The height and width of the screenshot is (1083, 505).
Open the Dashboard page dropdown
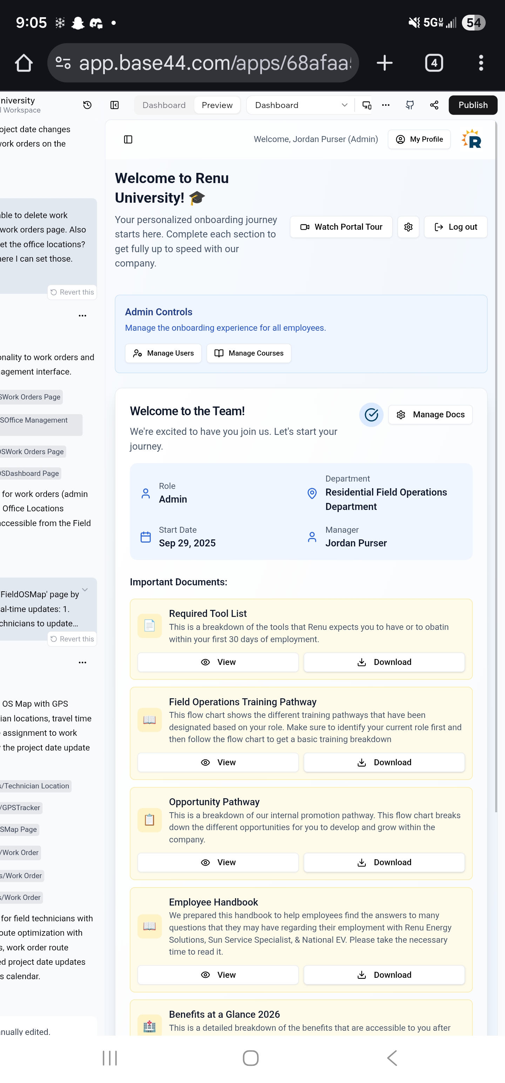click(x=301, y=105)
